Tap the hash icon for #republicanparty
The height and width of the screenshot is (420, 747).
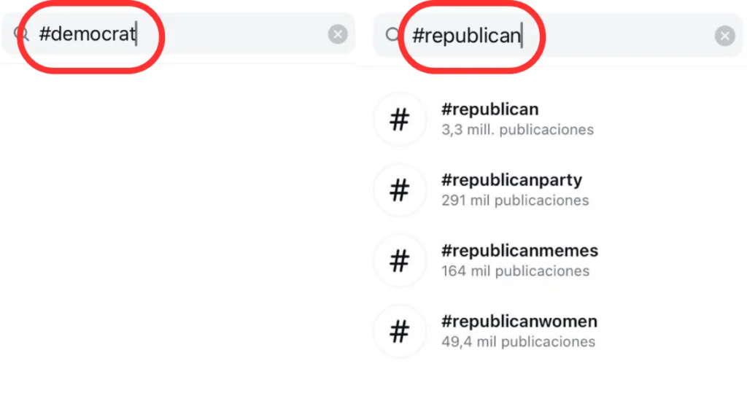pyautogui.click(x=399, y=190)
